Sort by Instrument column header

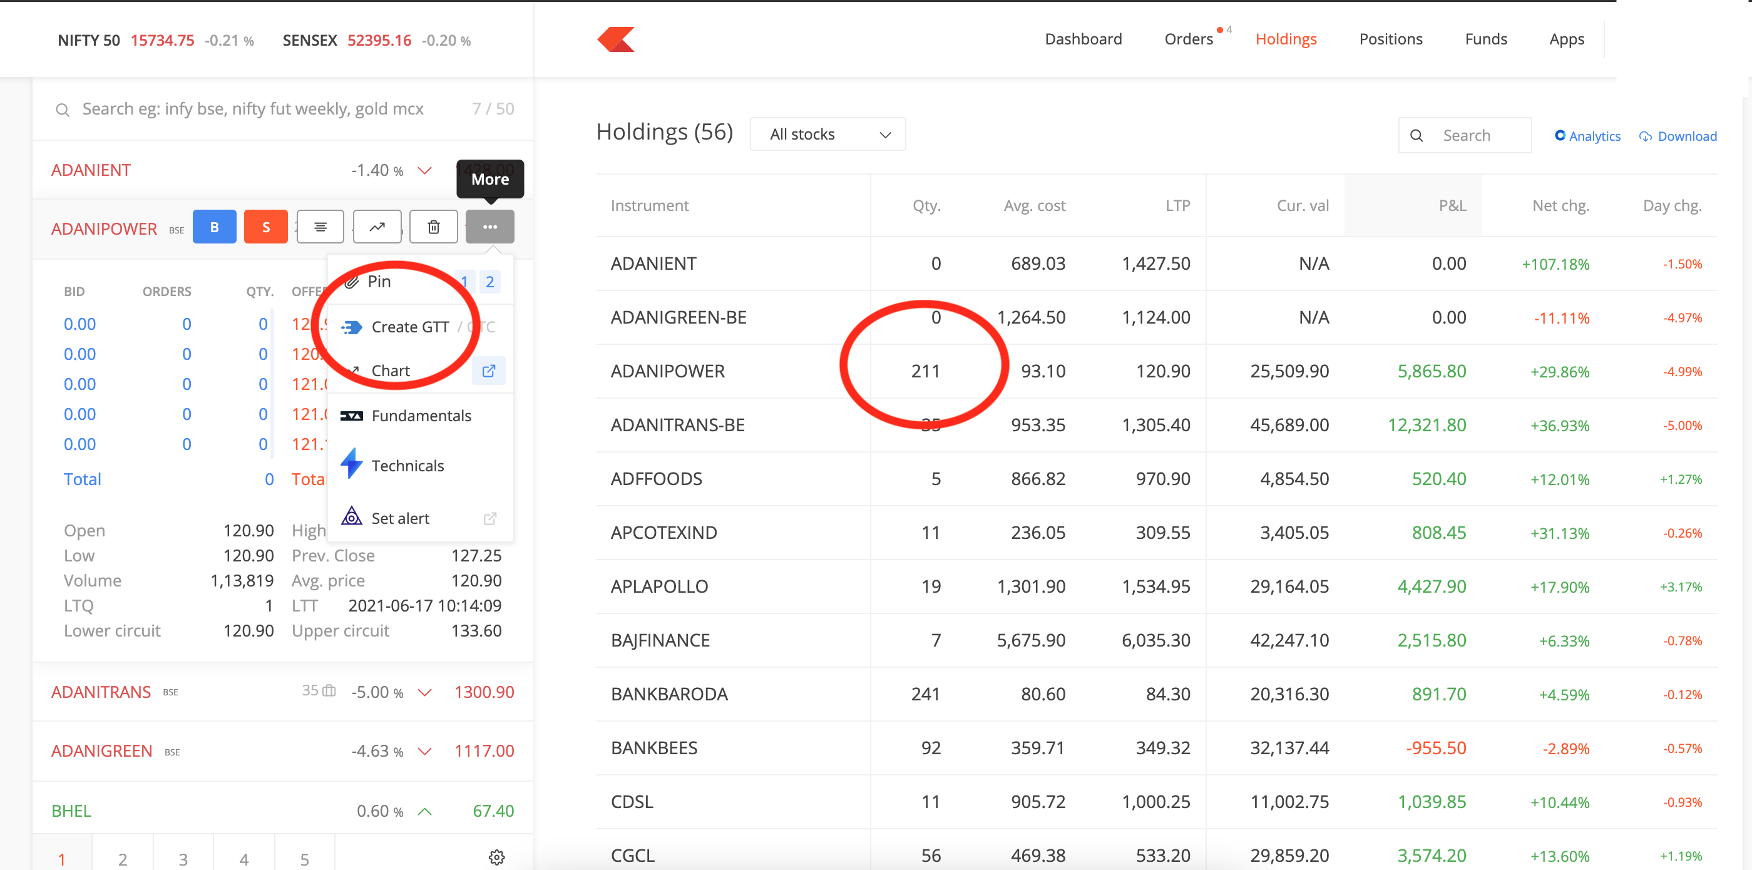[650, 205]
